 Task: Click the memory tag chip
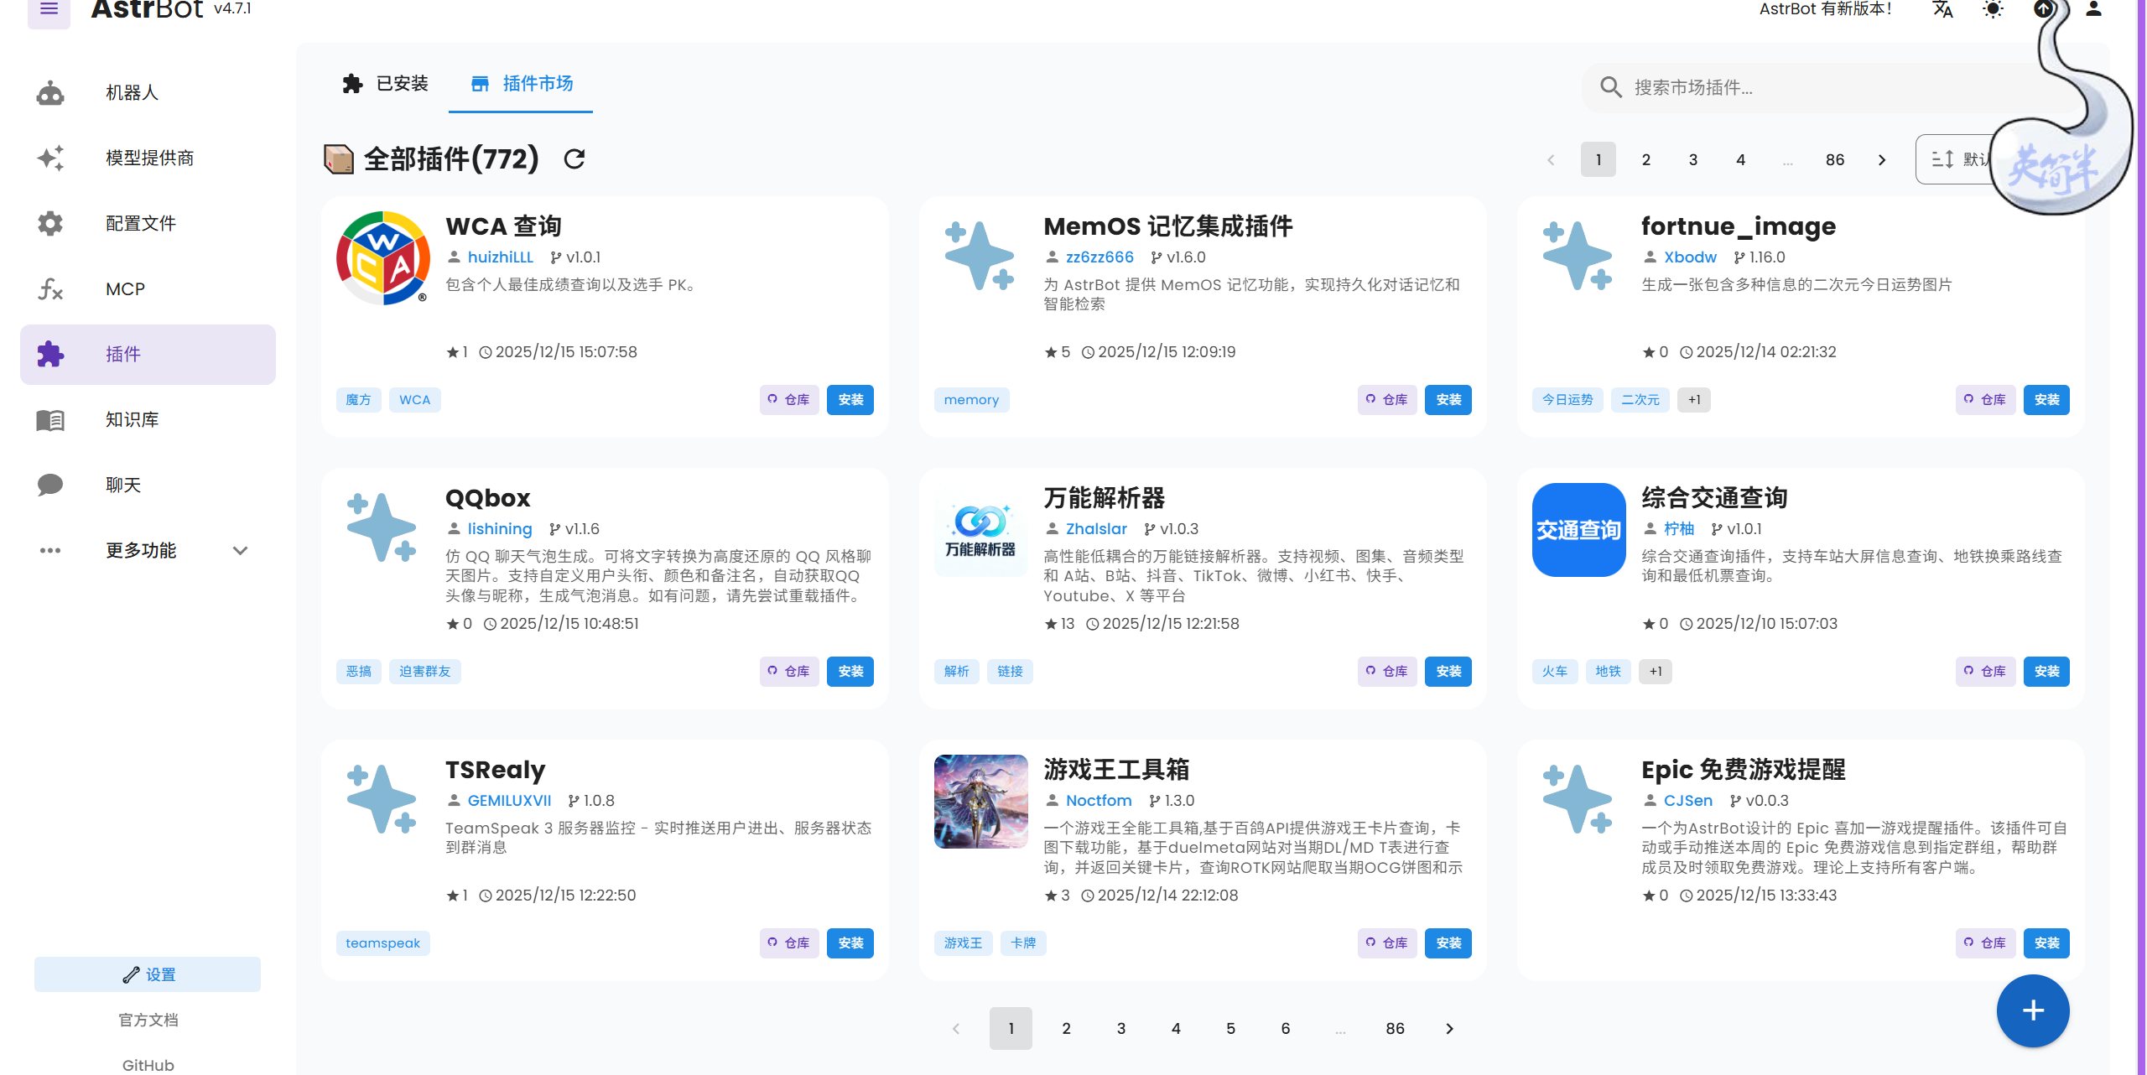click(x=971, y=400)
